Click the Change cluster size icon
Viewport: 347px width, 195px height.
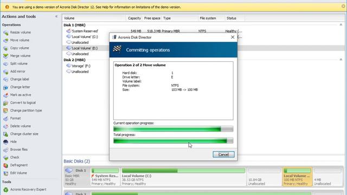click(x=6, y=134)
